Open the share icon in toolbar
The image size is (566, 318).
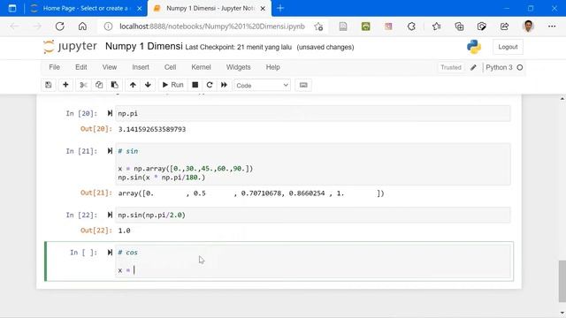click(x=504, y=26)
